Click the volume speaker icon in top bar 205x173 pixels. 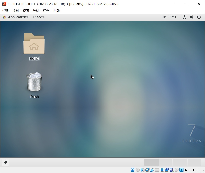point(191,17)
